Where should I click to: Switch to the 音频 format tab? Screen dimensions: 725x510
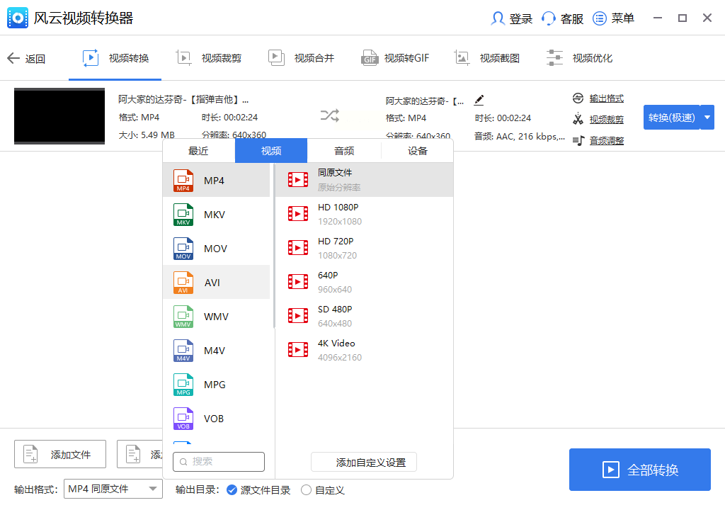click(x=344, y=151)
